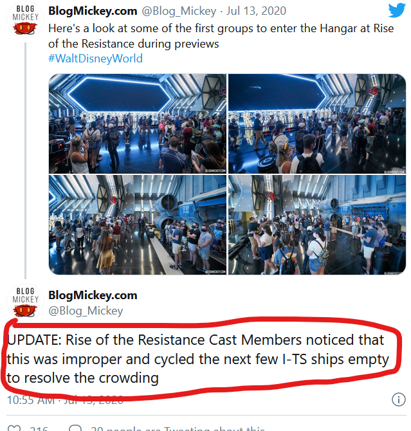Click BlogMickey.com name on reply tweet
Viewport: 411px width, 431px height.
(x=93, y=295)
